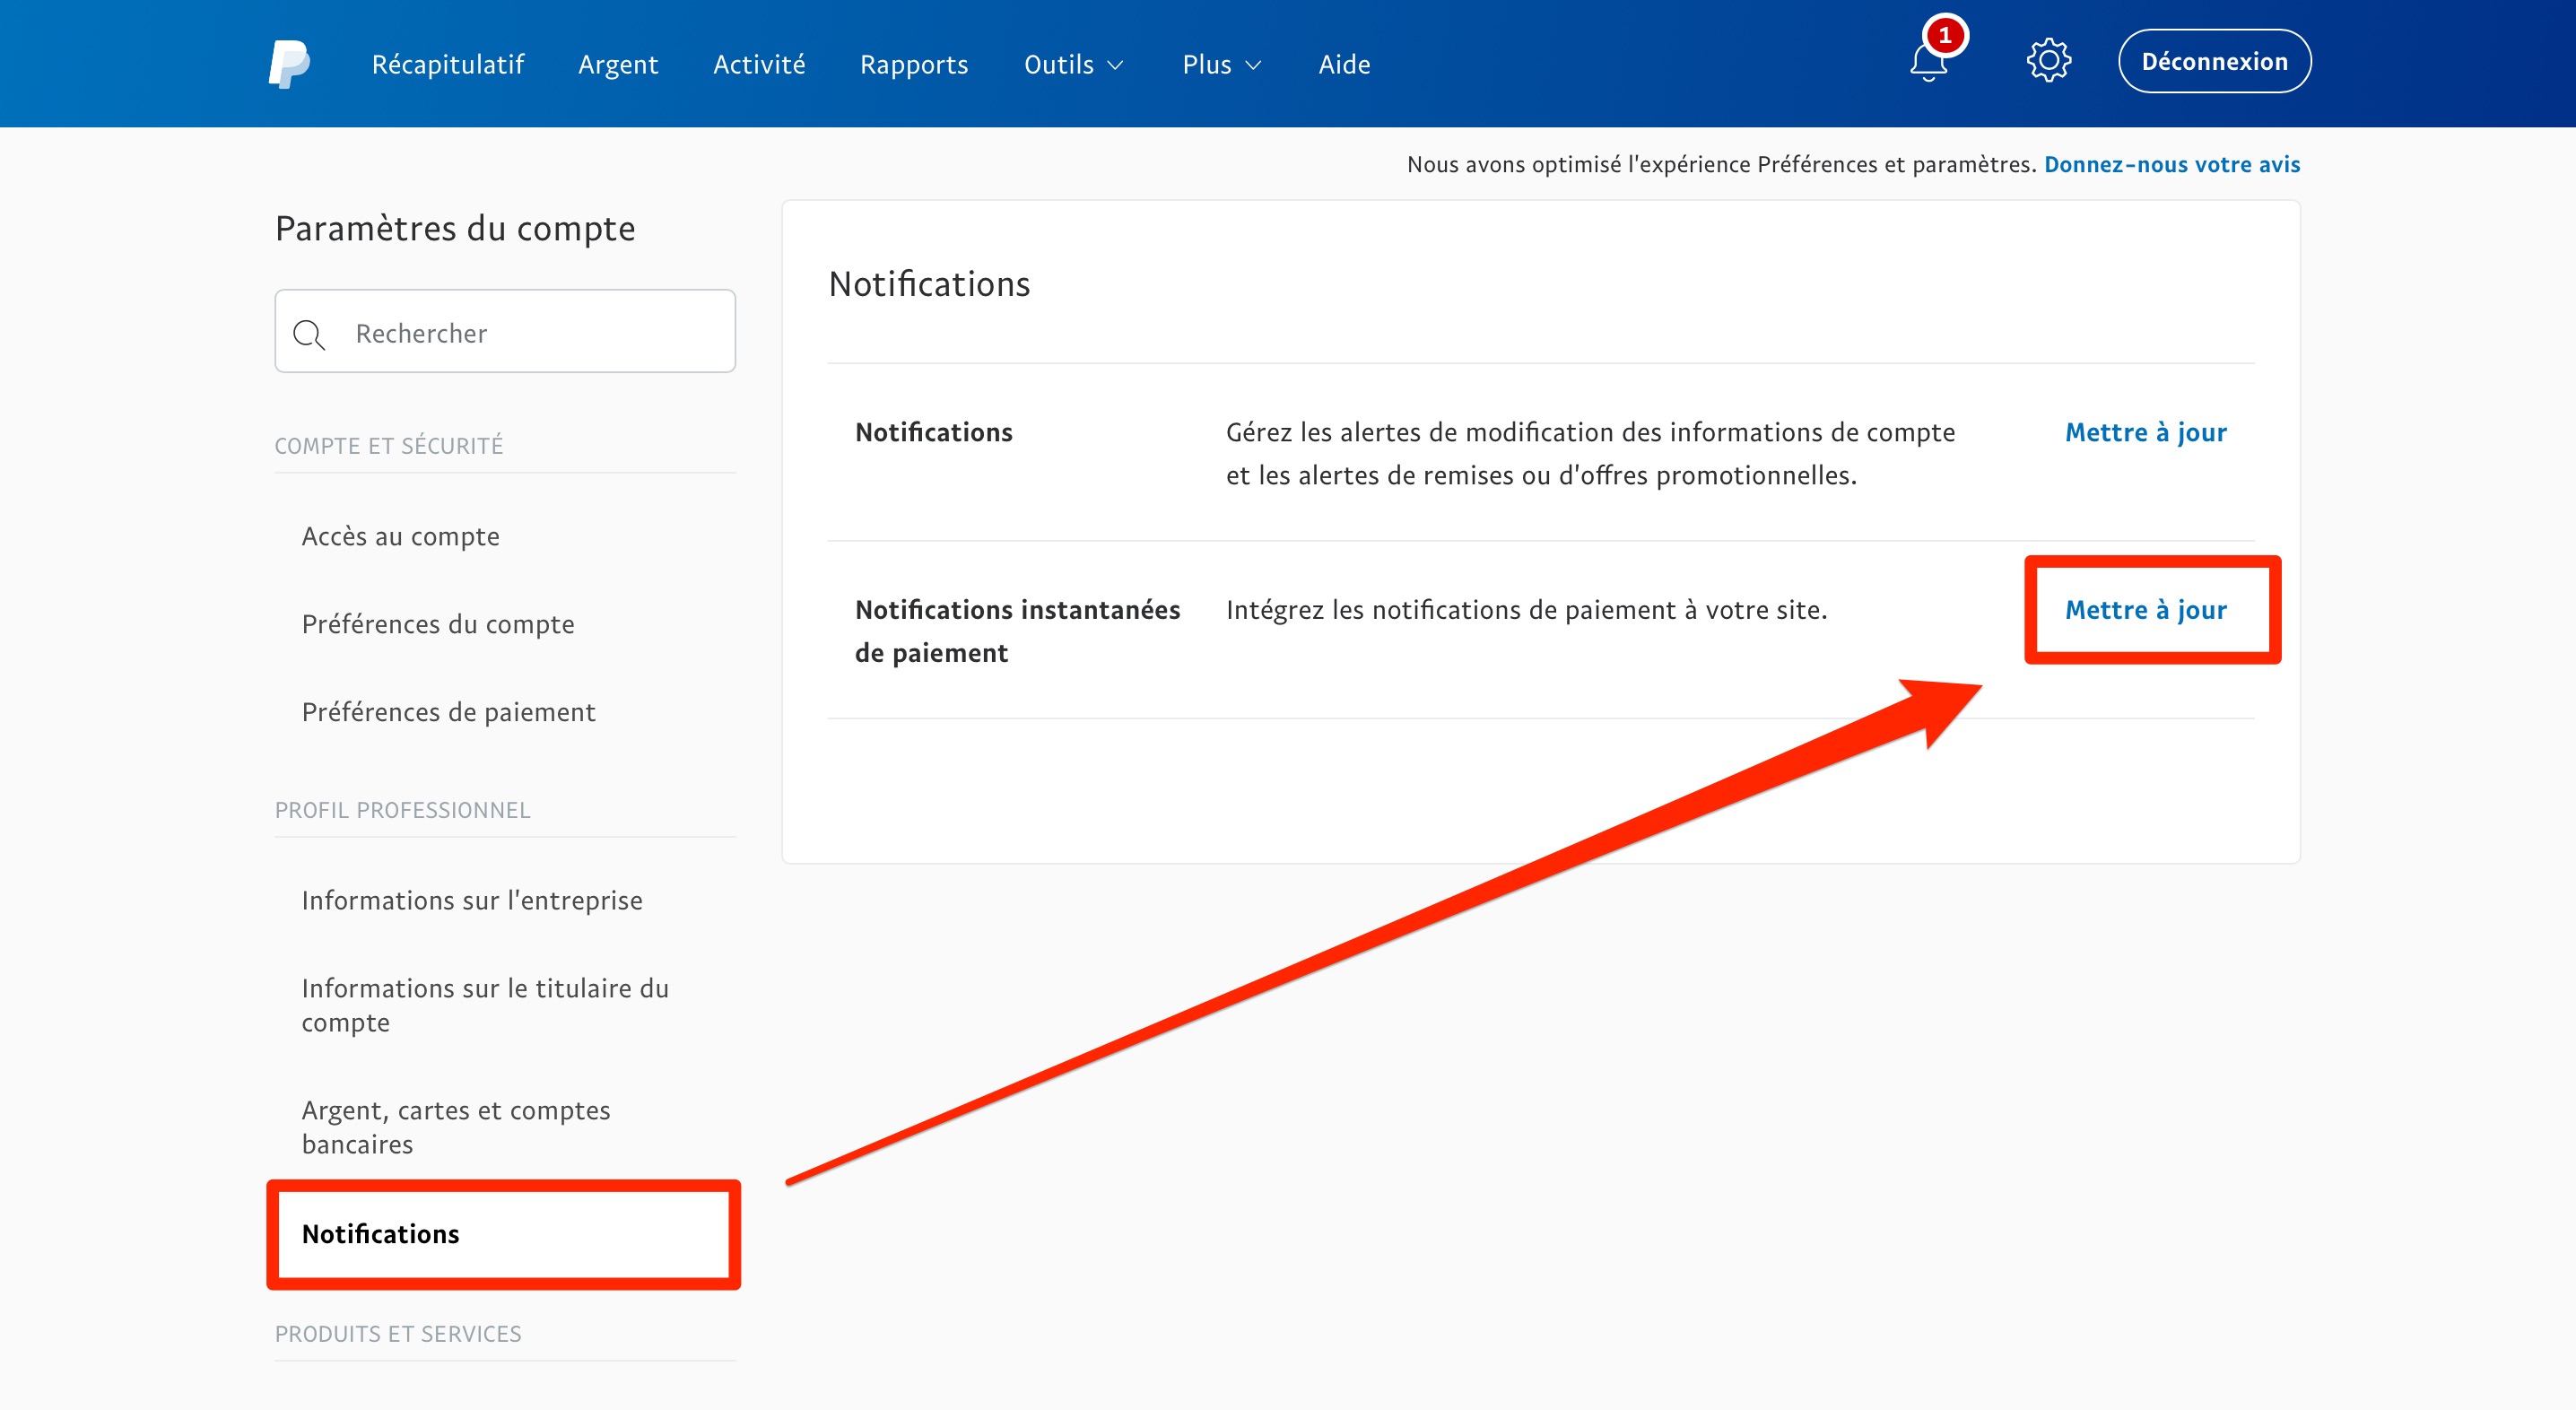Screen dimensions: 2576x1410
Task: Open the Aide help page
Action: (x=1343, y=65)
